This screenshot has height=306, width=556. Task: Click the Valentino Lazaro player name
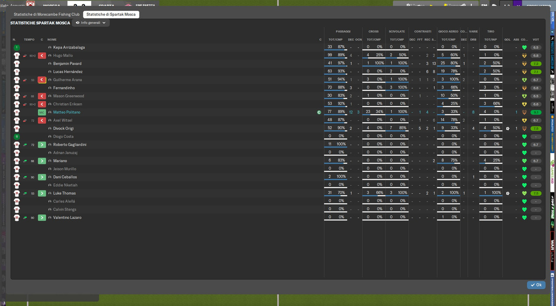pos(67,217)
